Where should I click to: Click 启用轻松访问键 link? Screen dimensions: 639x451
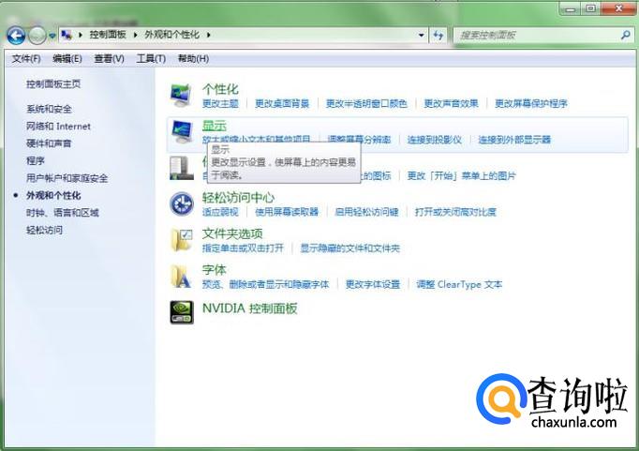(366, 212)
